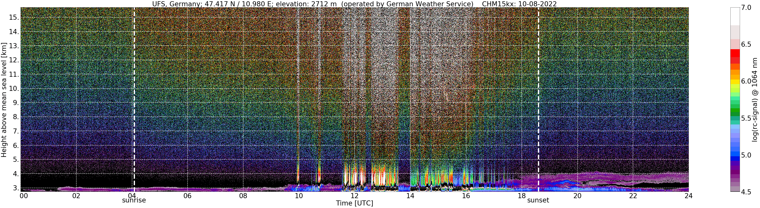Click the dashed sunset marker line
The width and height of the screenshot is (760, 208).
coord(538,99)
